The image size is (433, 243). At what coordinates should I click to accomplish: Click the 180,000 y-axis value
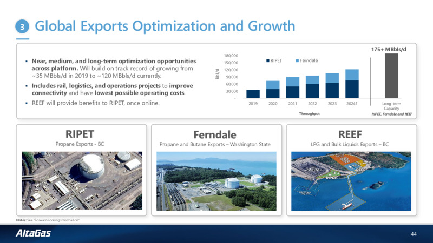(231, 56)
